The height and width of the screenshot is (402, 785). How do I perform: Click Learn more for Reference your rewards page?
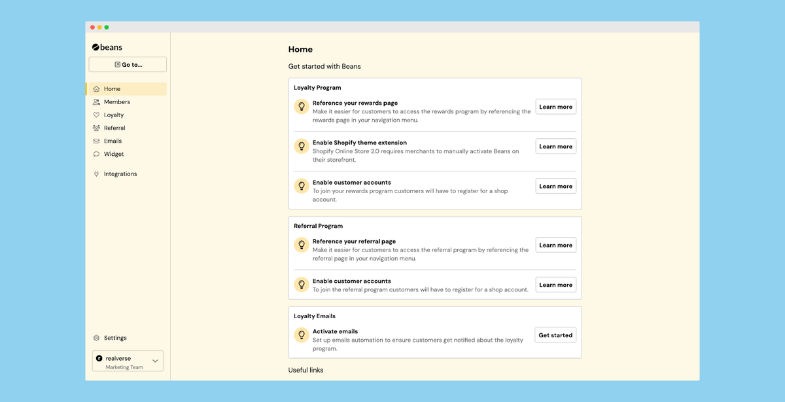[556, 107]
